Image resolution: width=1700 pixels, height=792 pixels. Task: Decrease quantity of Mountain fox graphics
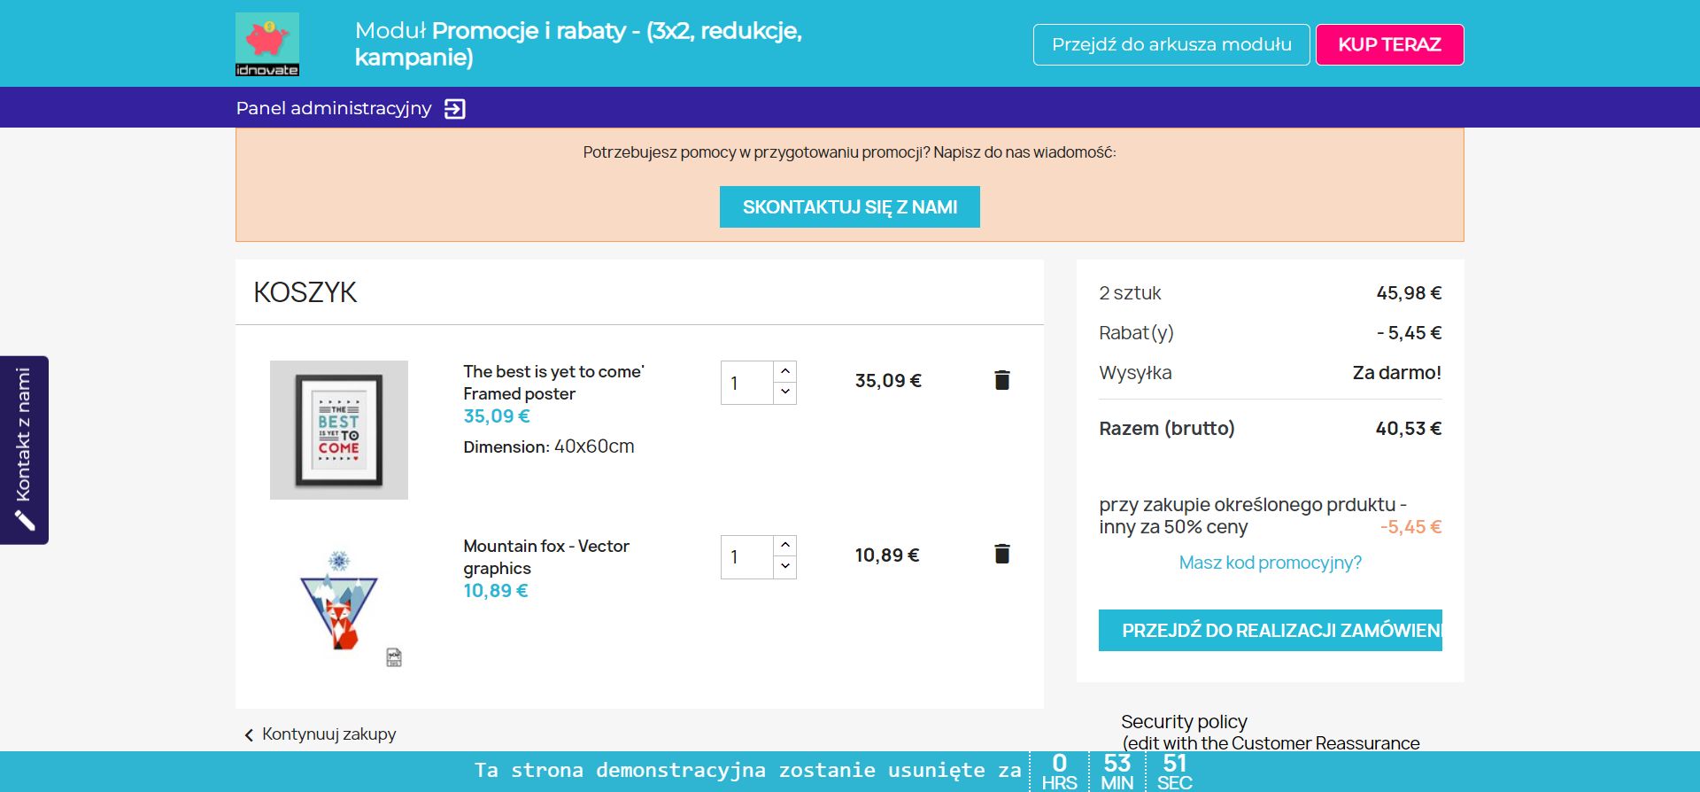tap(785, 567)
